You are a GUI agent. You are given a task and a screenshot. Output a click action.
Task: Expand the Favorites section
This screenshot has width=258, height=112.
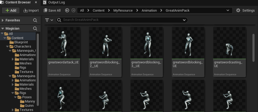click(x=3, y=20)
